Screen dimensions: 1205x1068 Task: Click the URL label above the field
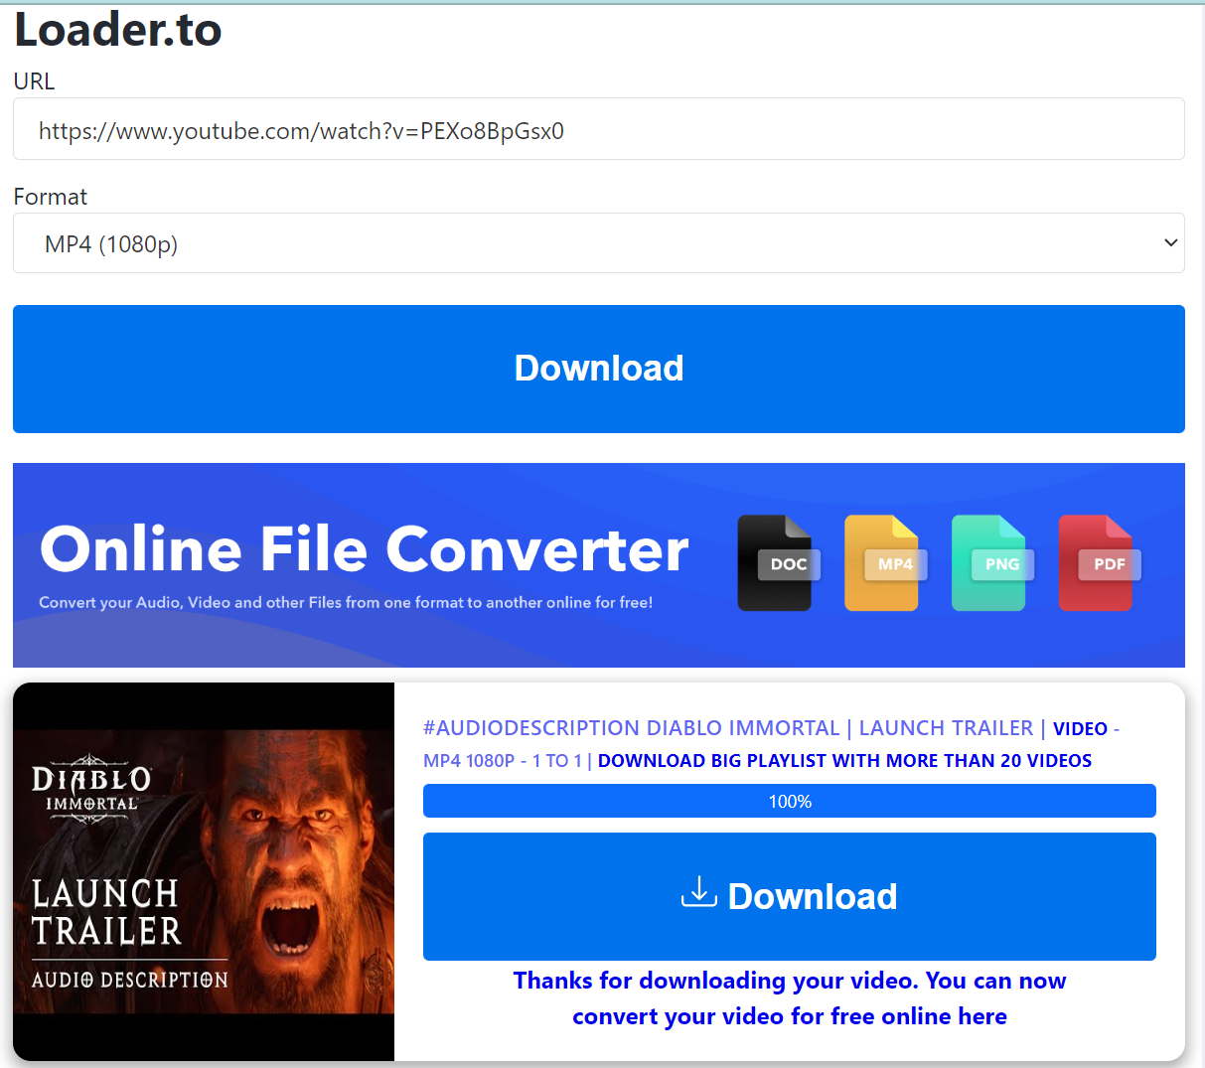[x=34, y=81]
